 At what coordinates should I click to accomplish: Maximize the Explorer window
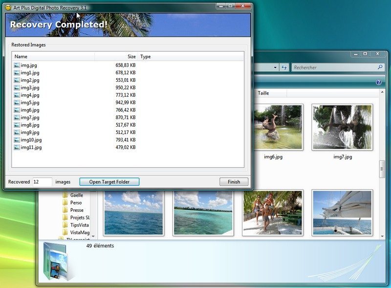point(365,54)
